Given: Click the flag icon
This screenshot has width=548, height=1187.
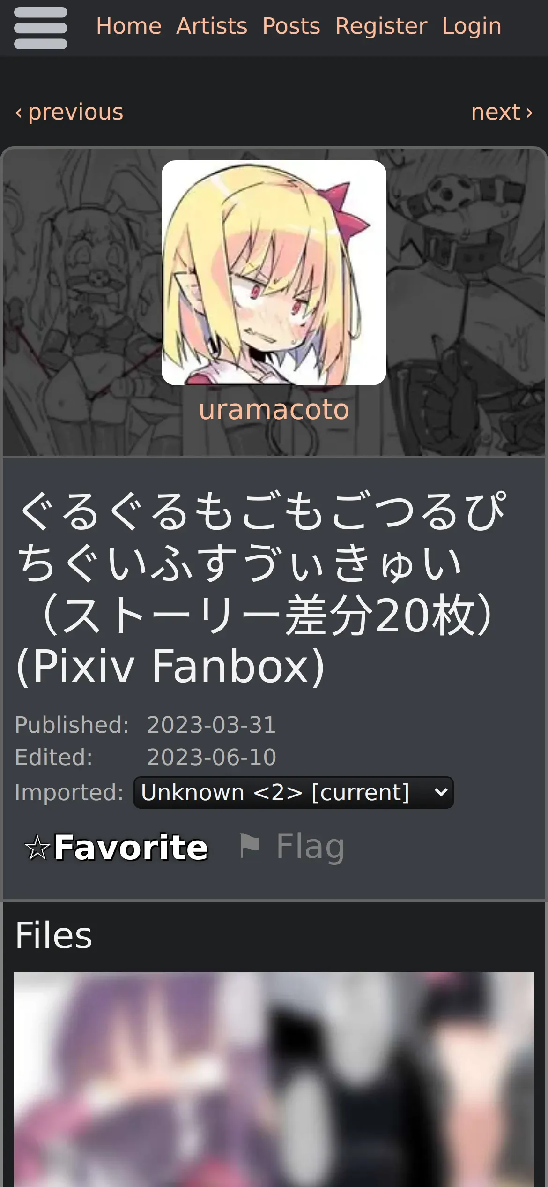Looking at the screenshot, I should coord(249,846).
